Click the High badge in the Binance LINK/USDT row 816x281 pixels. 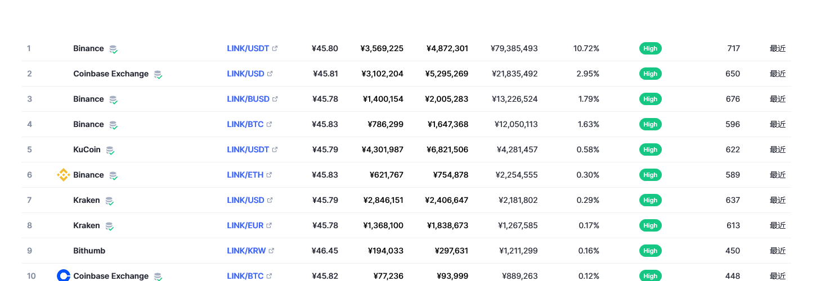point(651,48)
